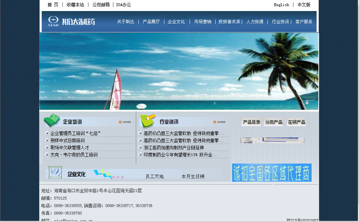Open the 产品展厅 menu
This screenshot has height=222, width=359.
pos(151,22)
